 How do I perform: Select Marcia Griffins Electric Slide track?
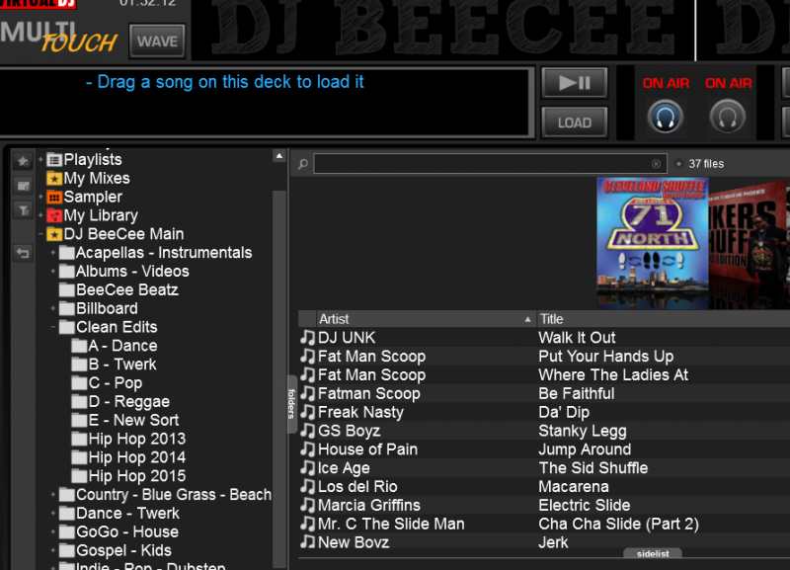coord(544,506)
